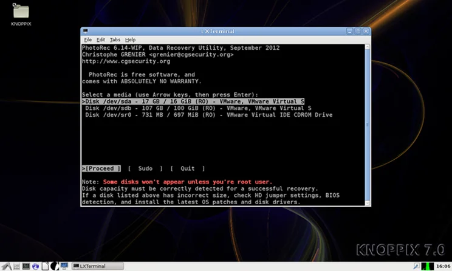The image size is (452, 271).
Task: Click the http://www.cgsecurity.org URL text
Action: click(126, 61)
